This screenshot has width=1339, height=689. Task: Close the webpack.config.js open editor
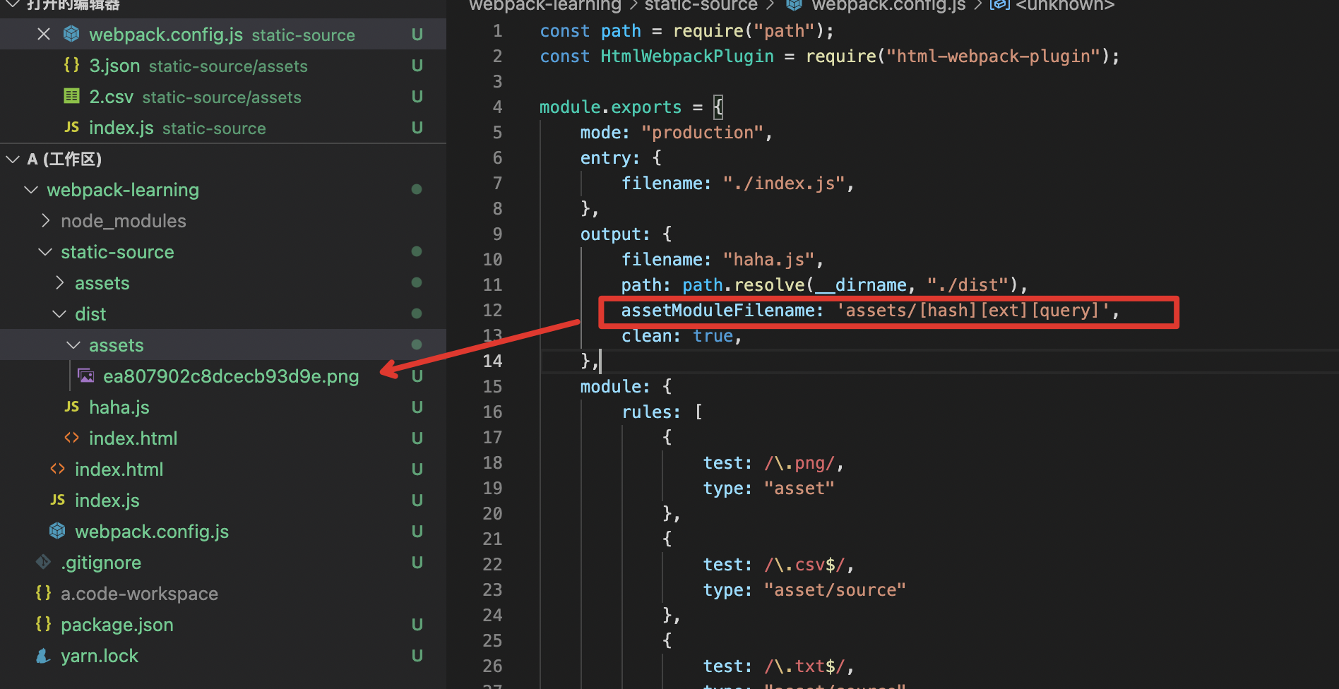pos(44,34)
